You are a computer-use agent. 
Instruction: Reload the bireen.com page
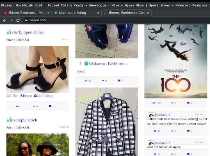(18, 20)
